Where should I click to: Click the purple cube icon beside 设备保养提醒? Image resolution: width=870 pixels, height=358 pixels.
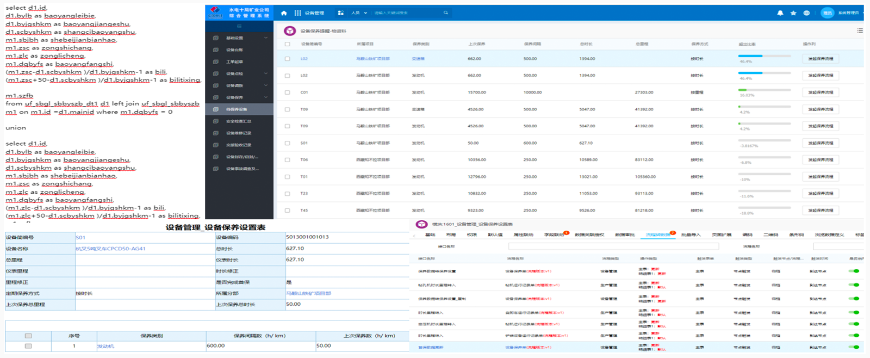[x=290, y=31]
